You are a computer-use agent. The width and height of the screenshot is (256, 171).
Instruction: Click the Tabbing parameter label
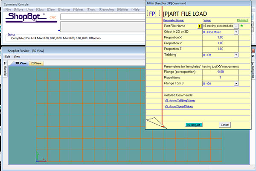[x=170, y=55]
